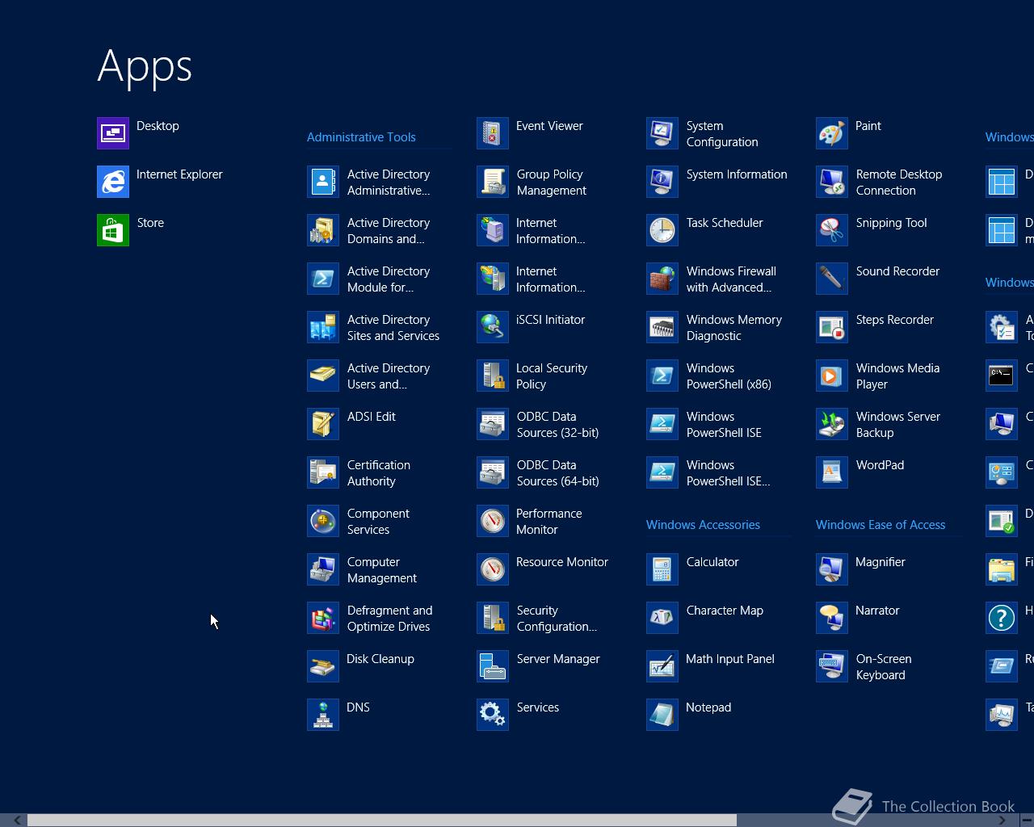Click the Windows Accessories group header
1034x827 pixels.
(x=703, y=525)
